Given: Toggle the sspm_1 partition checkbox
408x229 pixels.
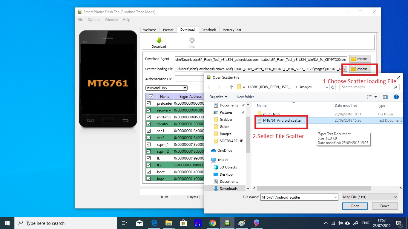Looking at the screenshot, I should [149, 145].
